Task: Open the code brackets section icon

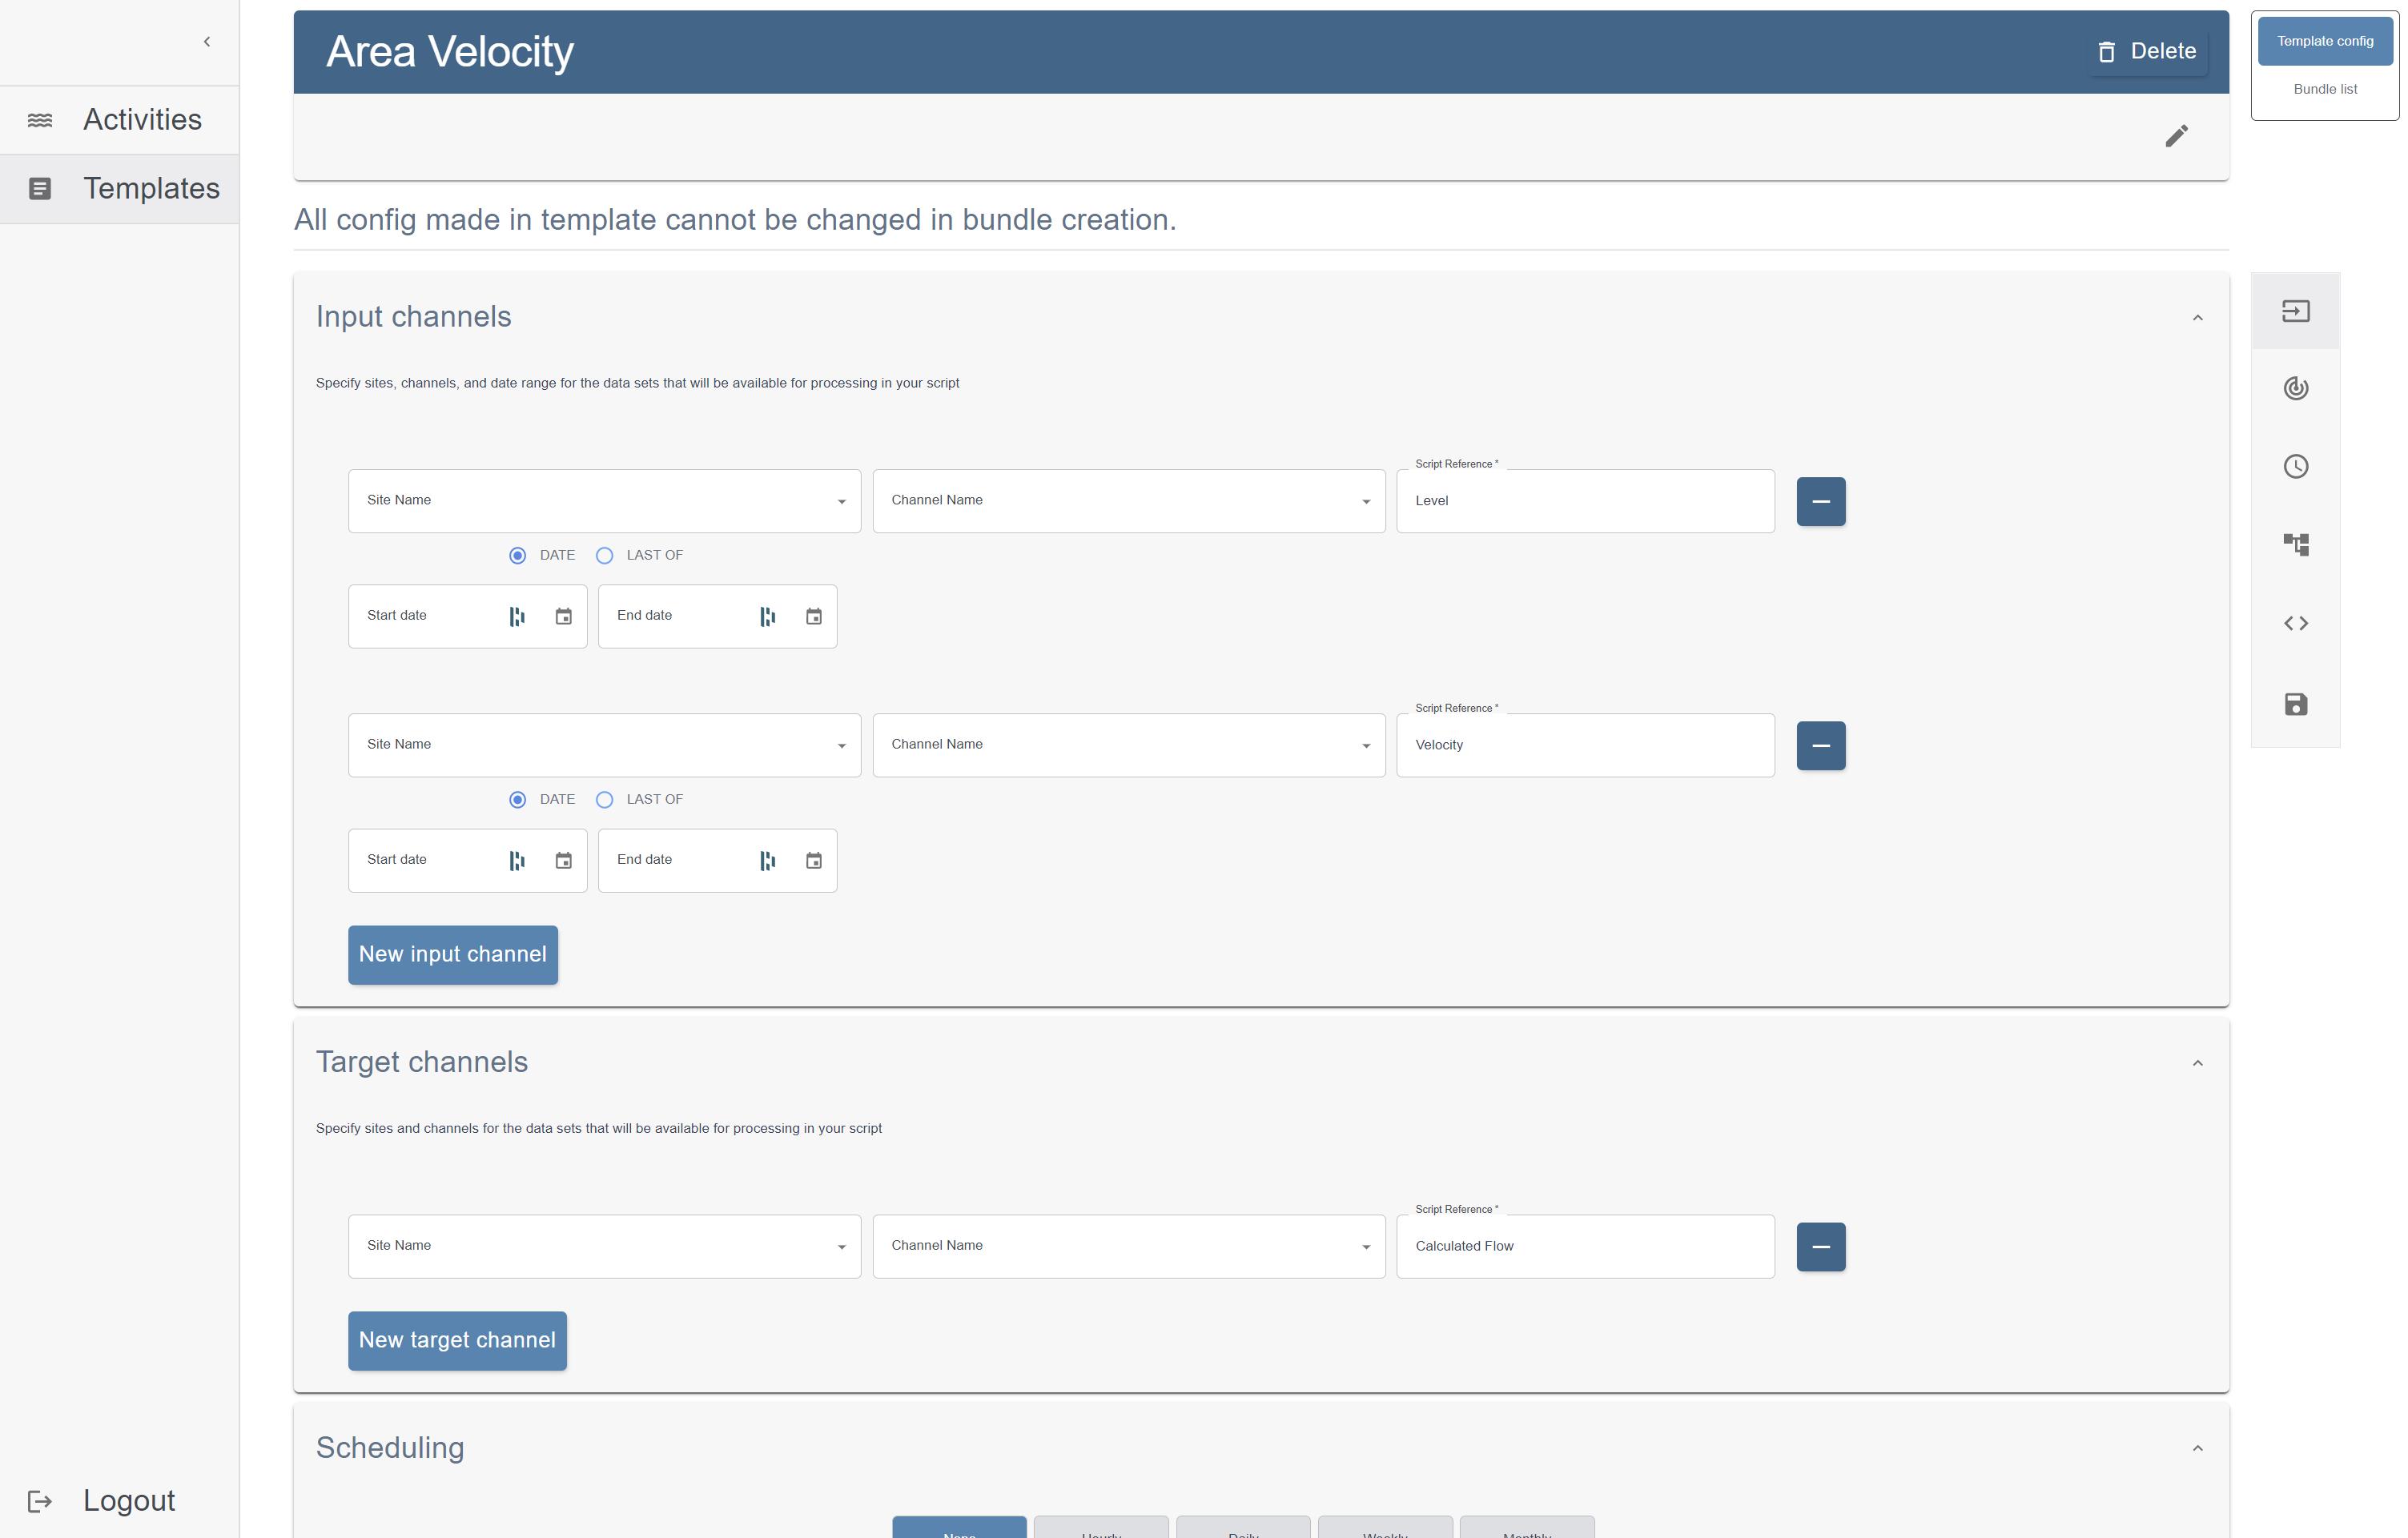Action: click(2295, 623)
